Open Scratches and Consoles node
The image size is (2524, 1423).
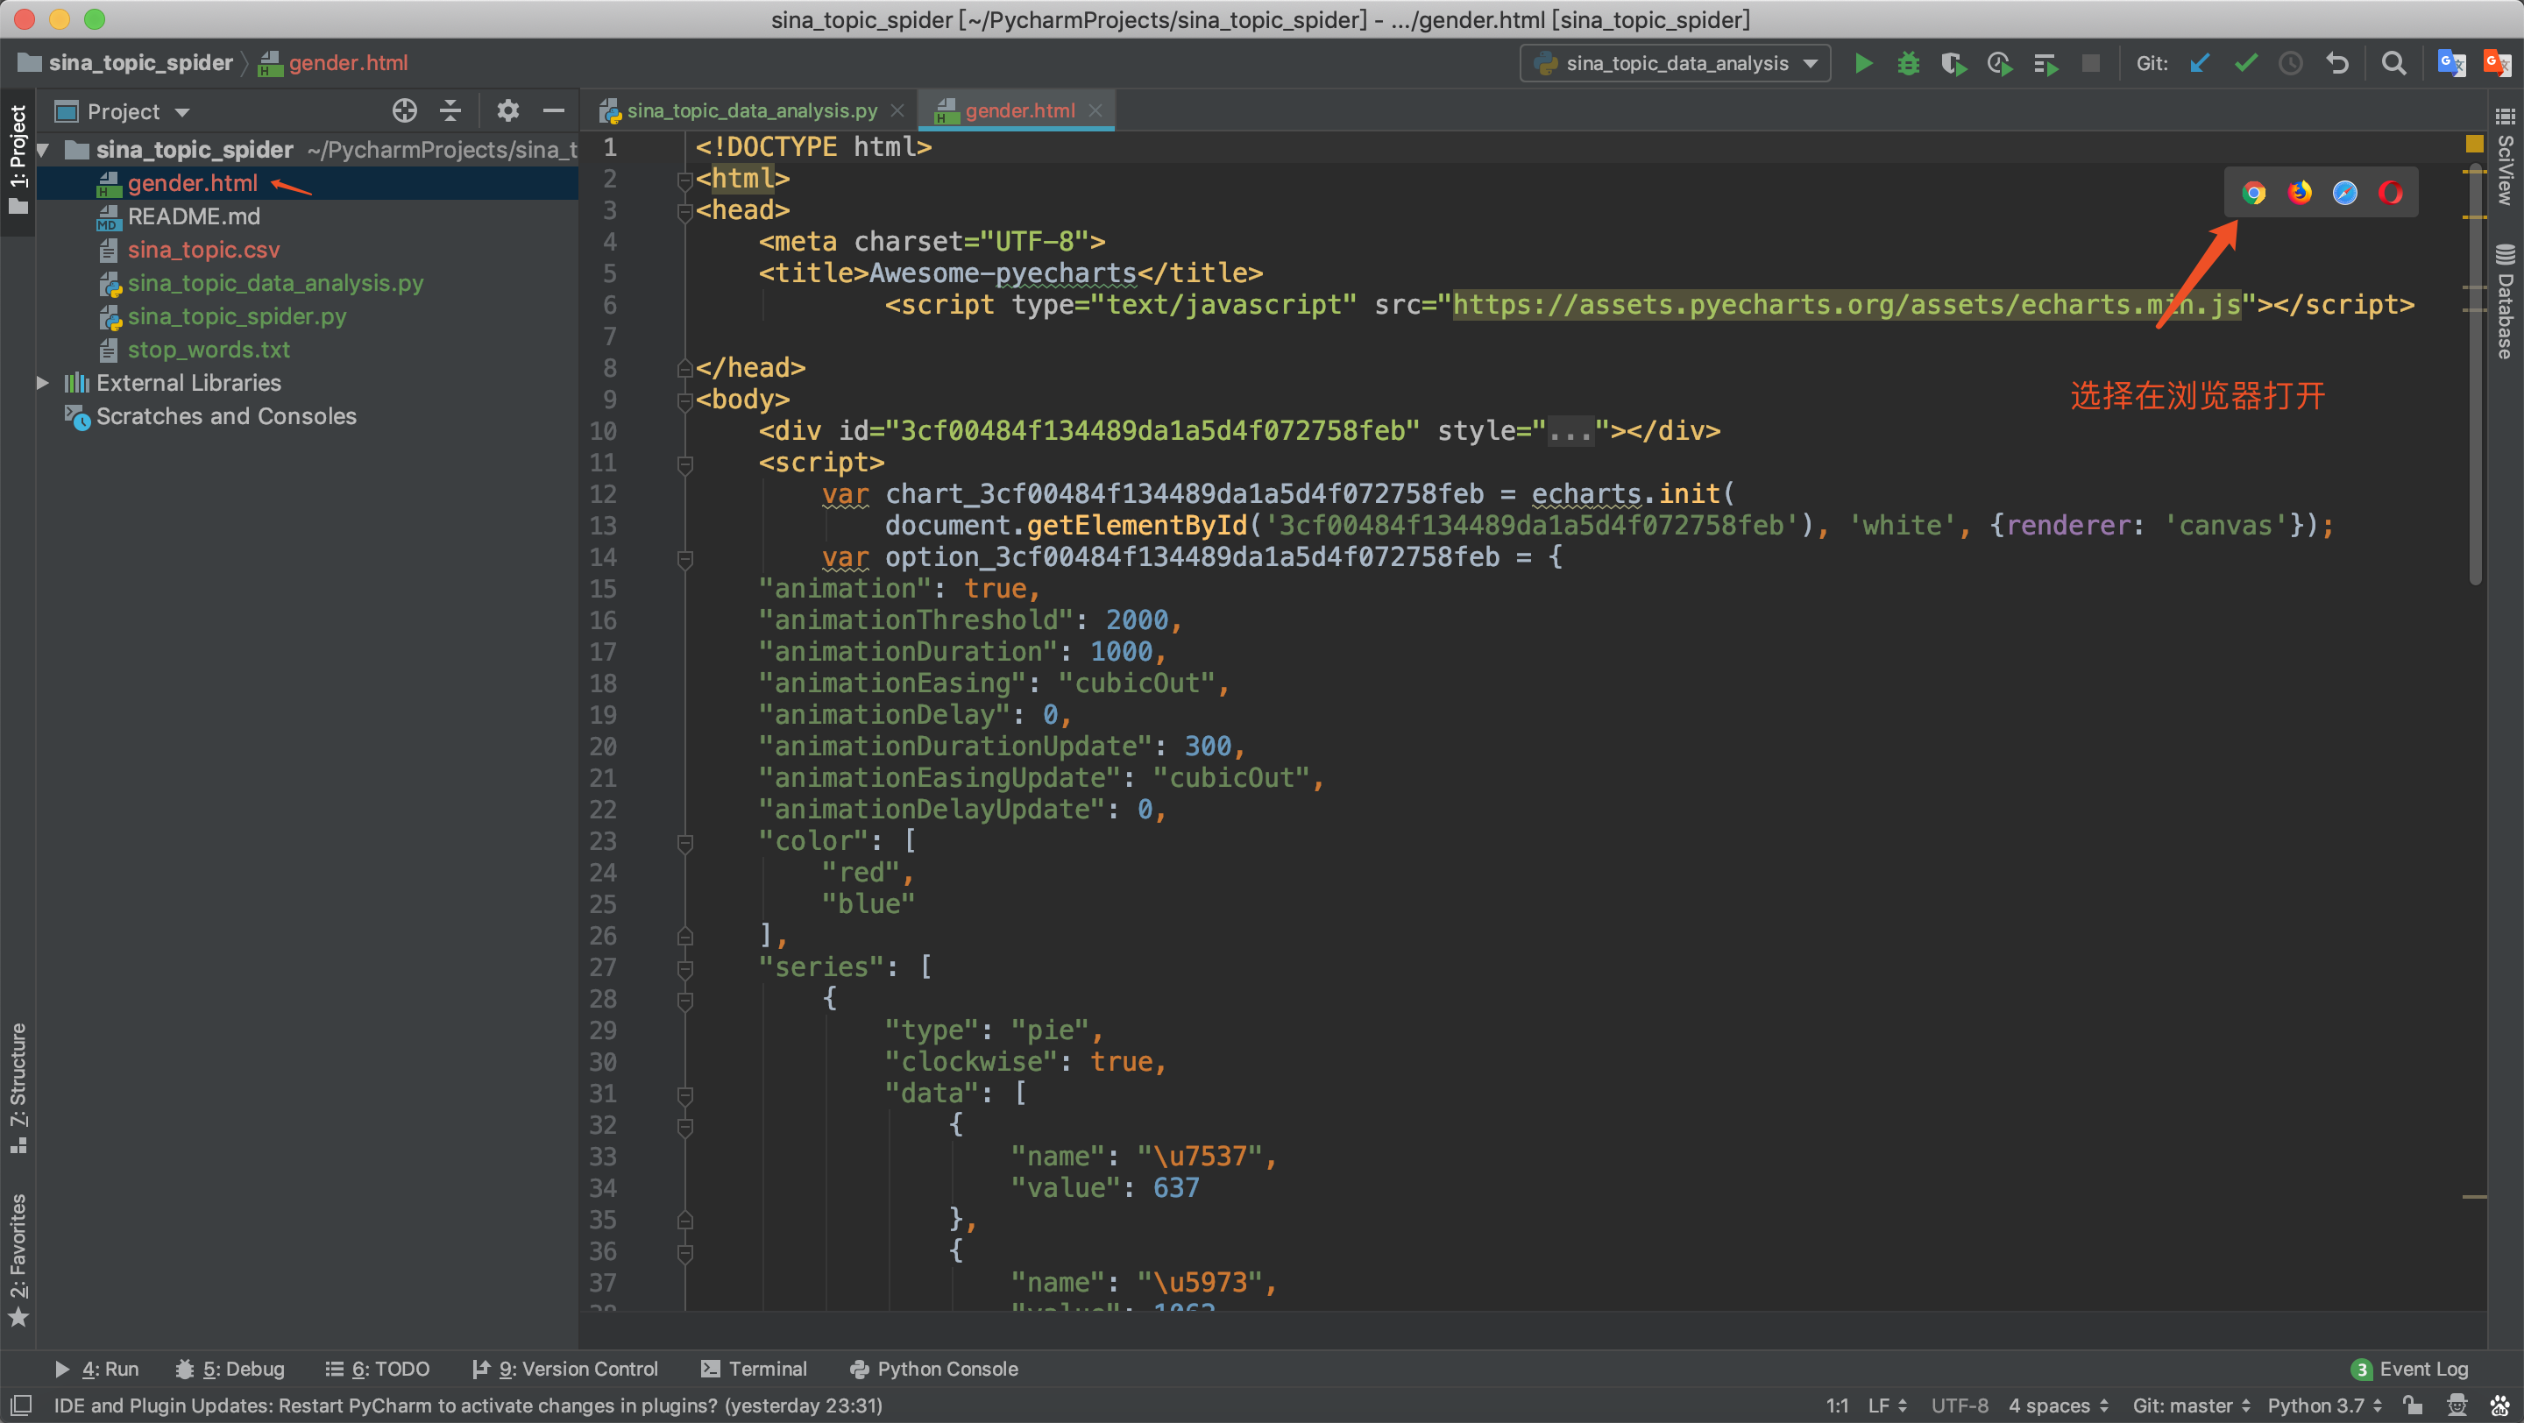click(x=307, y=416)
